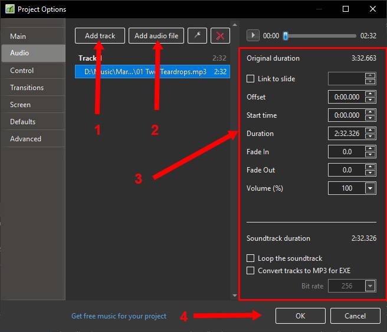Click the Volume (%) value 100
This screenshot has height=332, width=387.
click(x=346, y=188)
